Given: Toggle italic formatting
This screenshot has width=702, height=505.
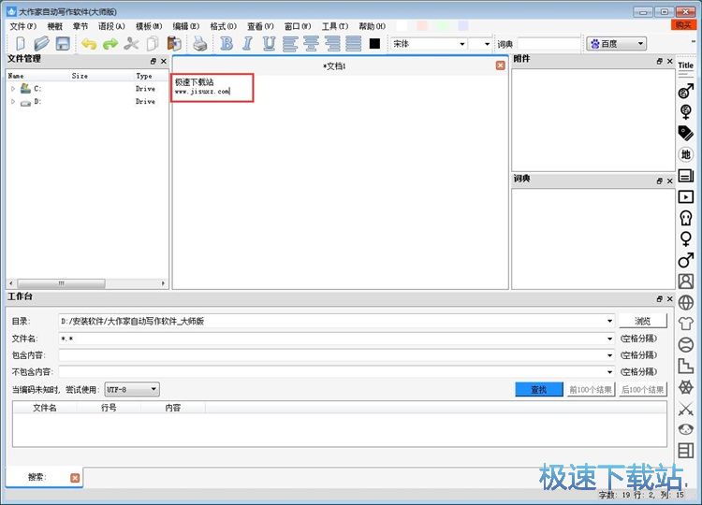Looking at the screenshot, I should [247, 43].
